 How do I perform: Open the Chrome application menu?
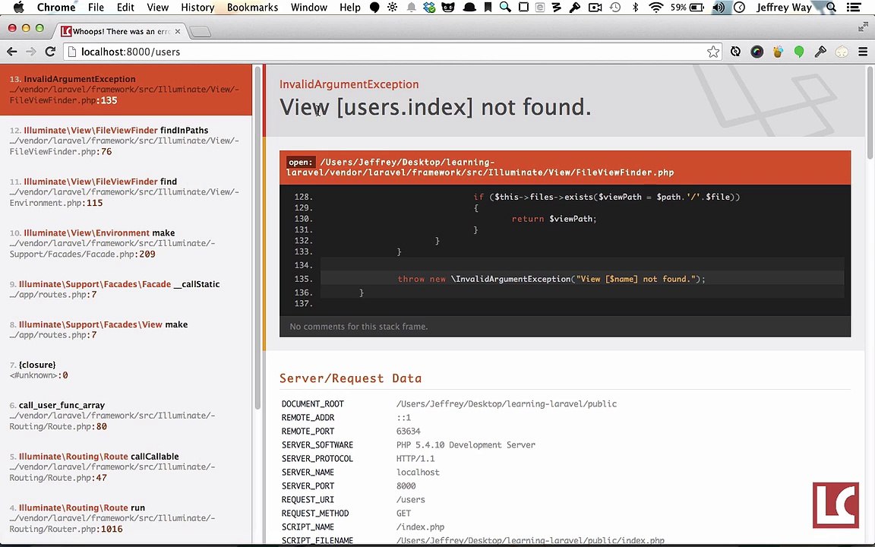55,8
